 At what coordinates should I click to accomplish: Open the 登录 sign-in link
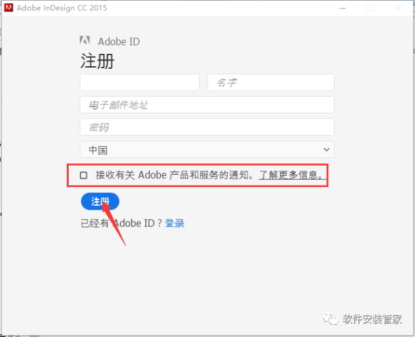pyautogui.click(x=175, y=223)
